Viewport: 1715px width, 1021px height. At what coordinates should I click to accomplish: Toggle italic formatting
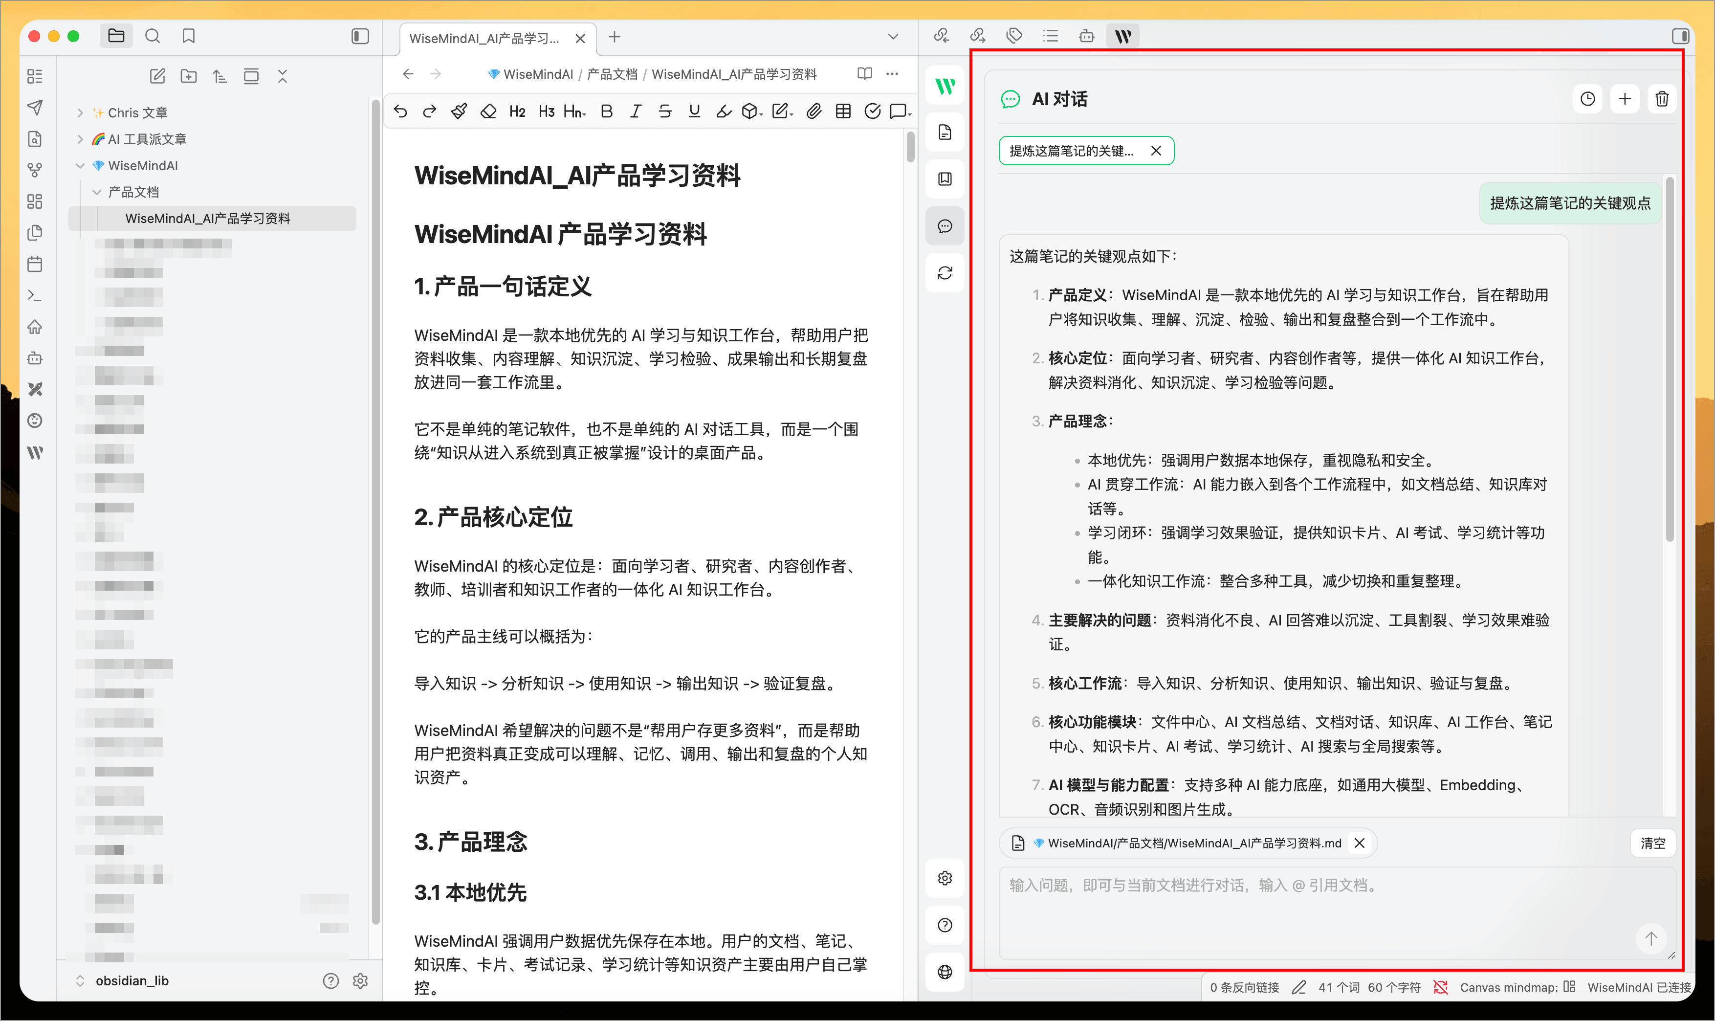click(x=636, y=111)
